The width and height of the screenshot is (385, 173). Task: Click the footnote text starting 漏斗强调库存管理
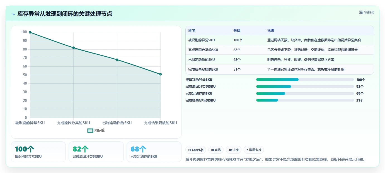(275, 160)
